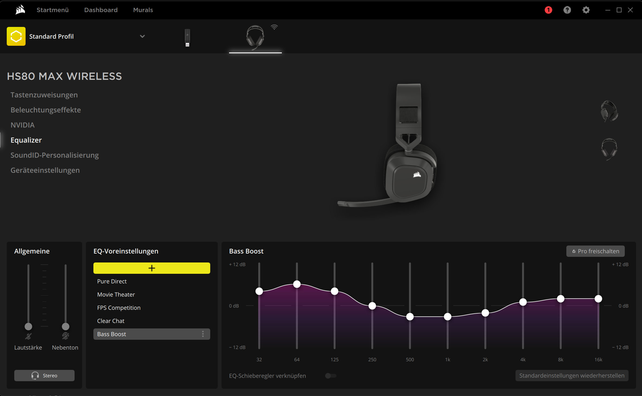Show the angled headset view thumbnail
Viewport: 642px width, 396px height.
(x=609, y=111)
